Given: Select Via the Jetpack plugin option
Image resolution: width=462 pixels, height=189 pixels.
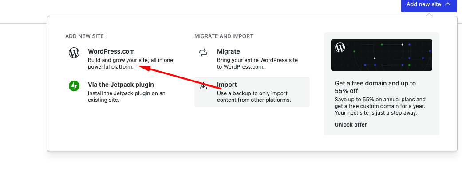Looking at the screenshot, I should (x=121, y=85).
